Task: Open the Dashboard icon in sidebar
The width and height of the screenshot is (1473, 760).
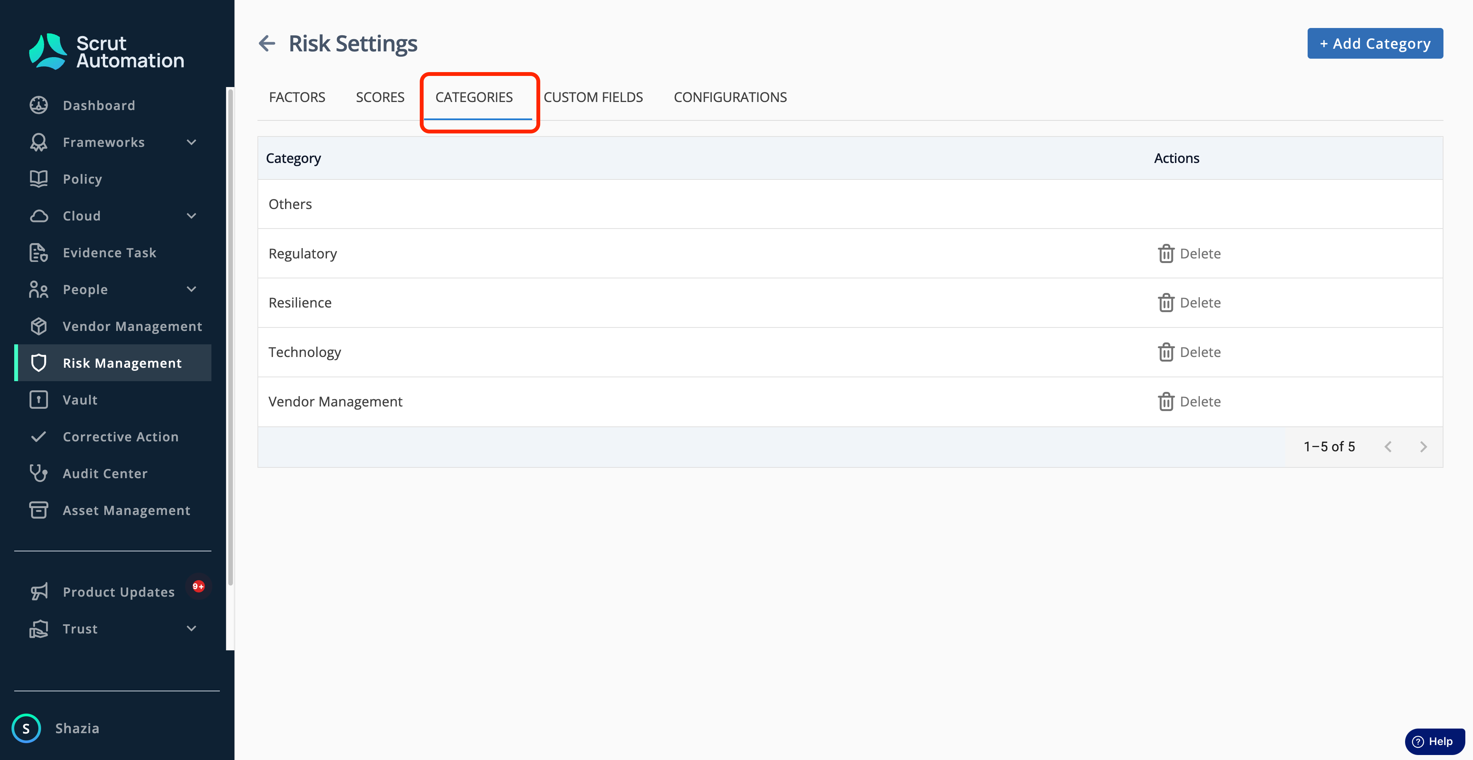Action: (x=38, y=105)
